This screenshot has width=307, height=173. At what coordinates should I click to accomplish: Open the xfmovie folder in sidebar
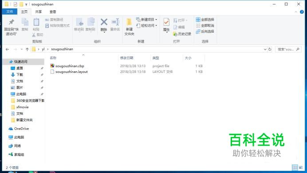tap(22, 107)
